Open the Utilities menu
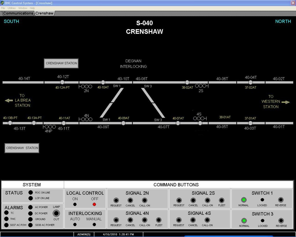Screen dimensions: 296x237 tap(12, 8)
